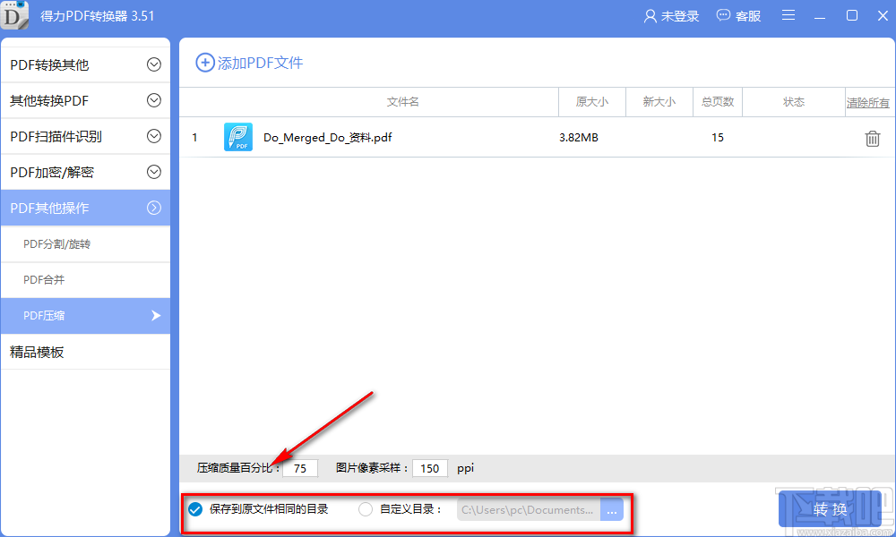This screenshot has height=537, width=896.
Task: Collapse PDF其他操作 section chevron
Action: point(154,208)
